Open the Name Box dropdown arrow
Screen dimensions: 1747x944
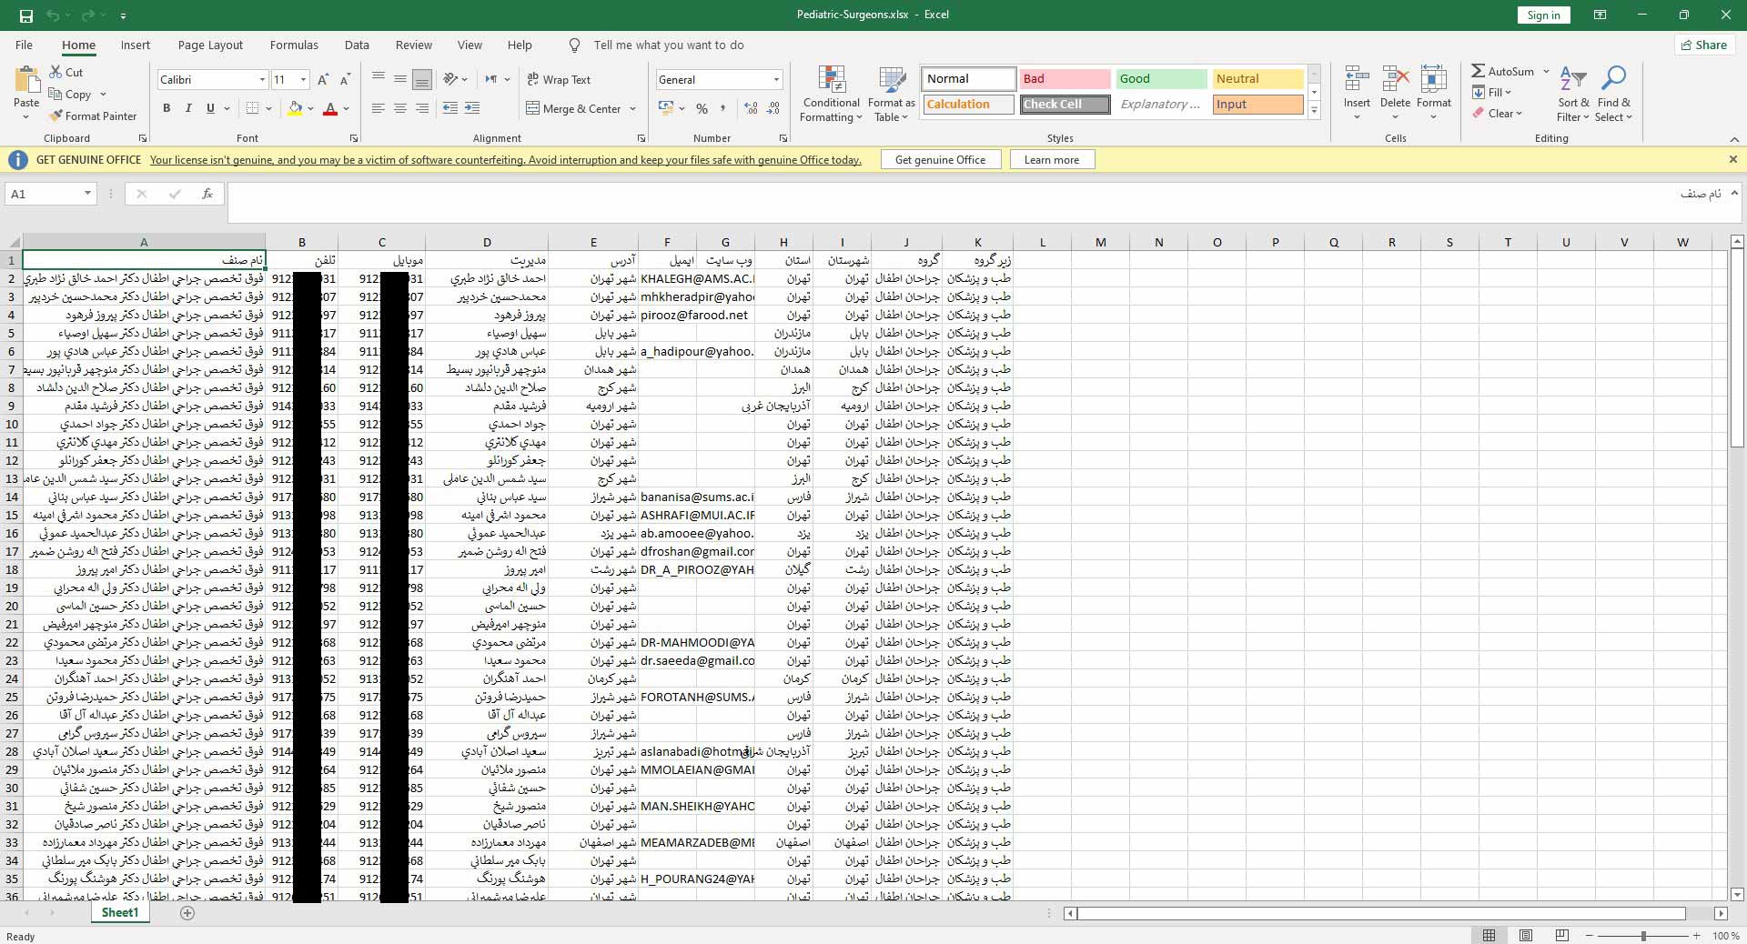[x=87, y=194]
